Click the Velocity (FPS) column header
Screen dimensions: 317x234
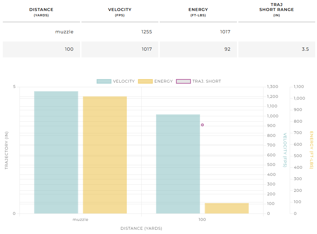[120, 12]
